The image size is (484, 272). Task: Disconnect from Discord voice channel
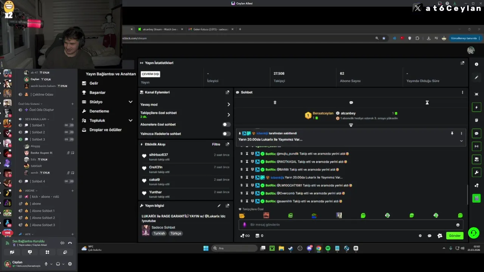coord(70,243)
